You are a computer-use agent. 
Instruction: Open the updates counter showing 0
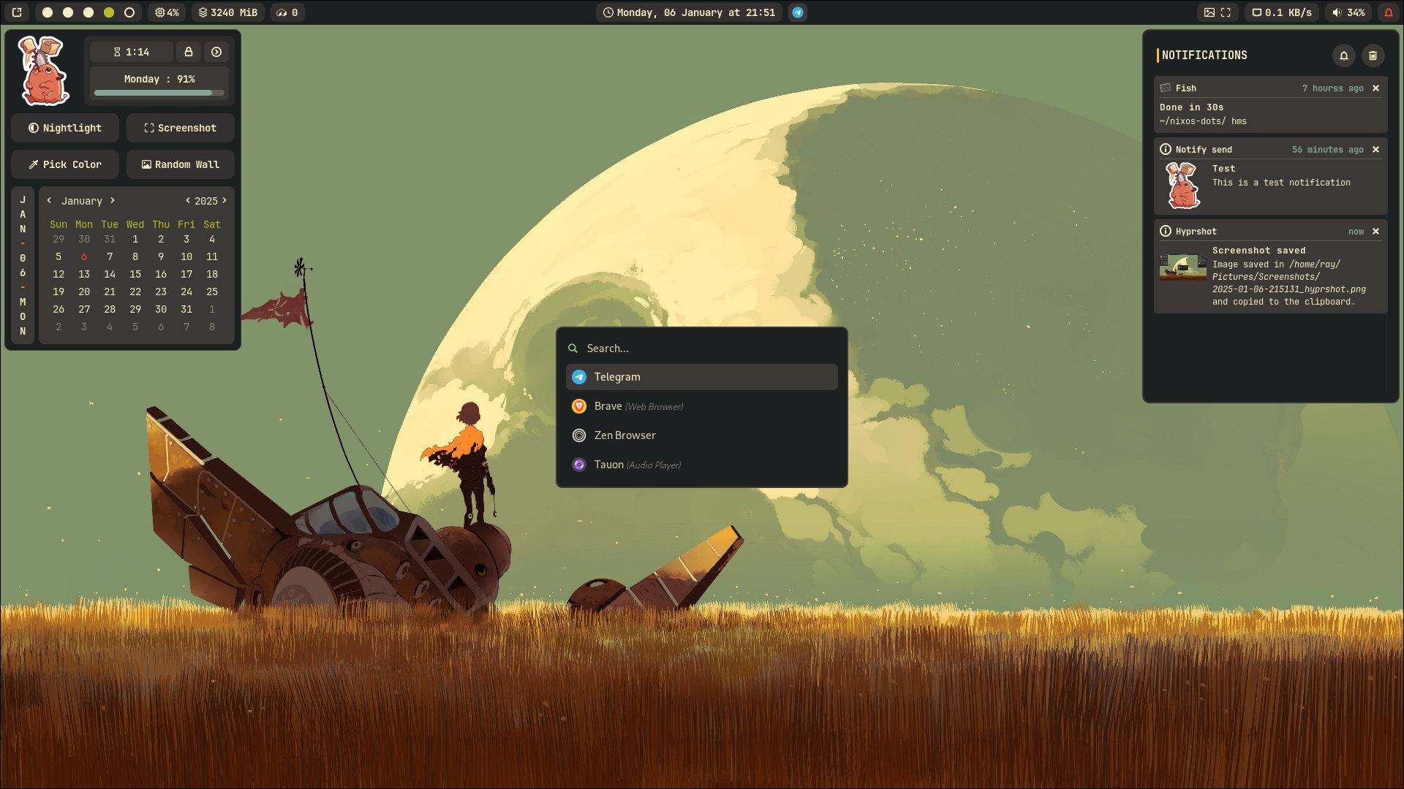[287, 12]
